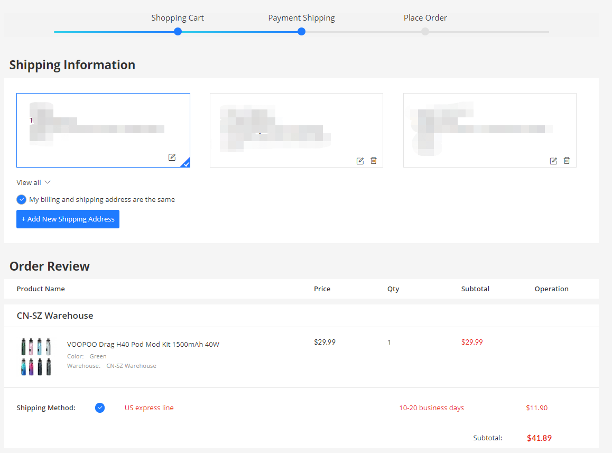Click Place Order progress dot
The image size is (612, 453).
coord(425,32)
